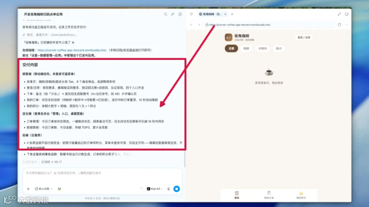This screenshot has height=207, width=369.
Task: Click the 街角咖啡 app logo
Action: click(x=228, y=37)
